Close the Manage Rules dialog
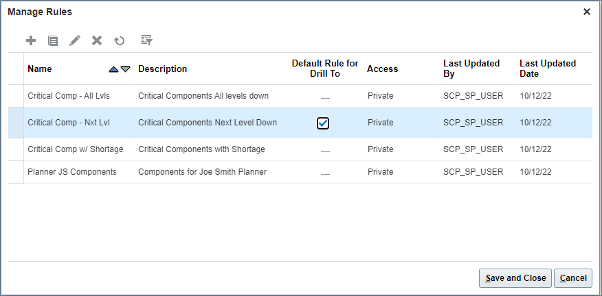 click(586, 12)
